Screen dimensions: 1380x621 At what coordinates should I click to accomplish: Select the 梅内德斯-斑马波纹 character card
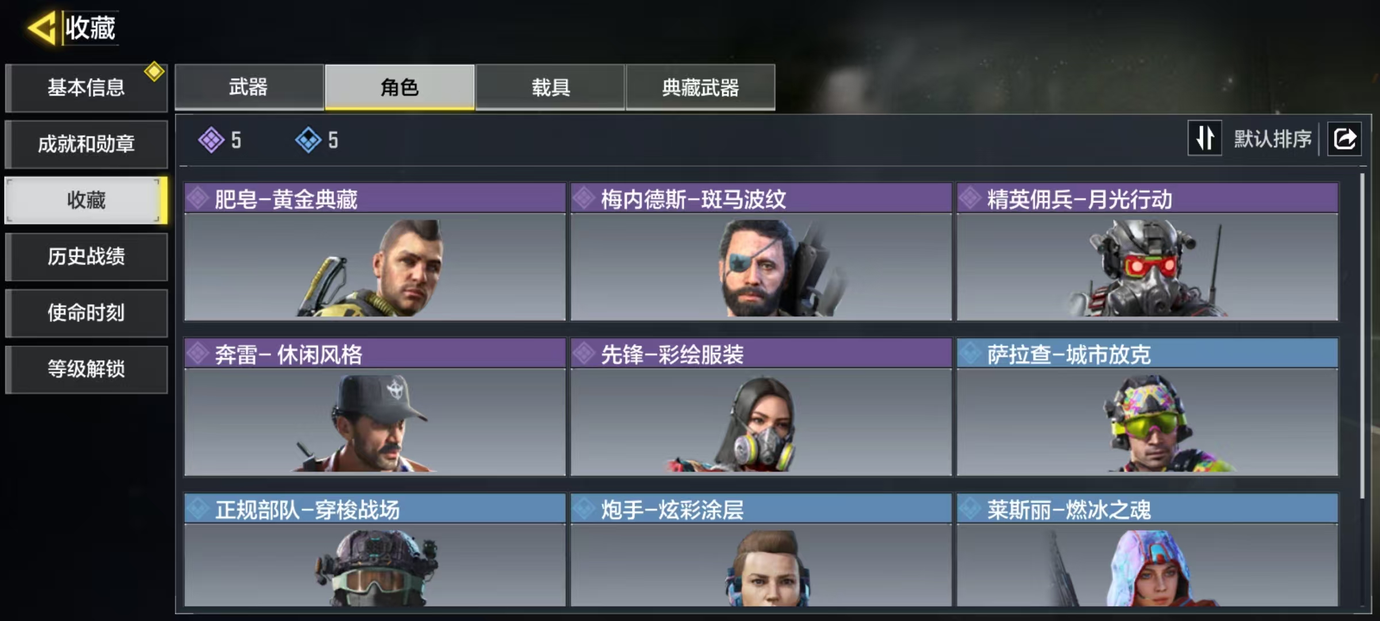tap(761, 252)
